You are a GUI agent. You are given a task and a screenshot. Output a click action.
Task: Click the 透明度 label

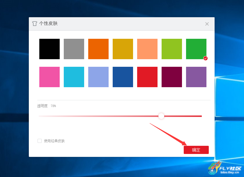click(x=42, y=106)
